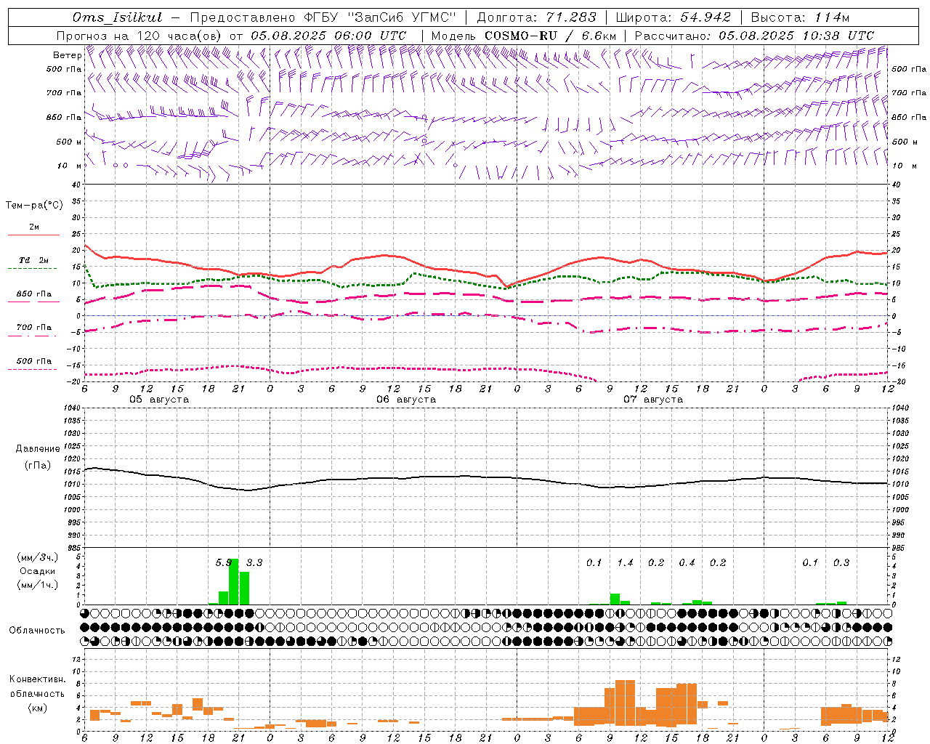Click the Рассчитано: 05.08.2025 10:38 UTC text
The height and width of the screenshot is (744, 930).
pos(754,36)
